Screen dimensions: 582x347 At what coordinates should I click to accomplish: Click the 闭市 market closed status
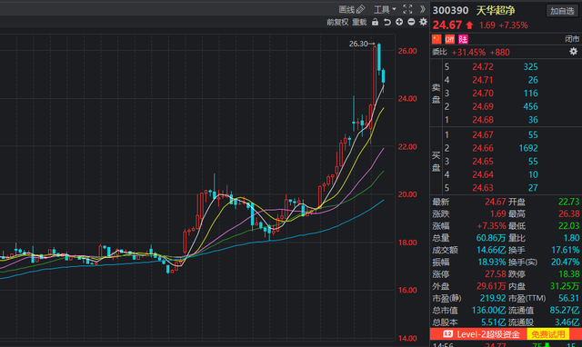click(x=572, y=39)
